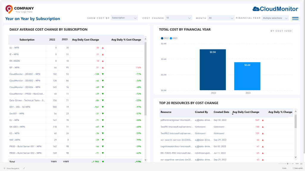Select the CloudMonitor - DEV004 - MPN row
The width and height of the screenshot is (305, 171).
coord(75,87)
